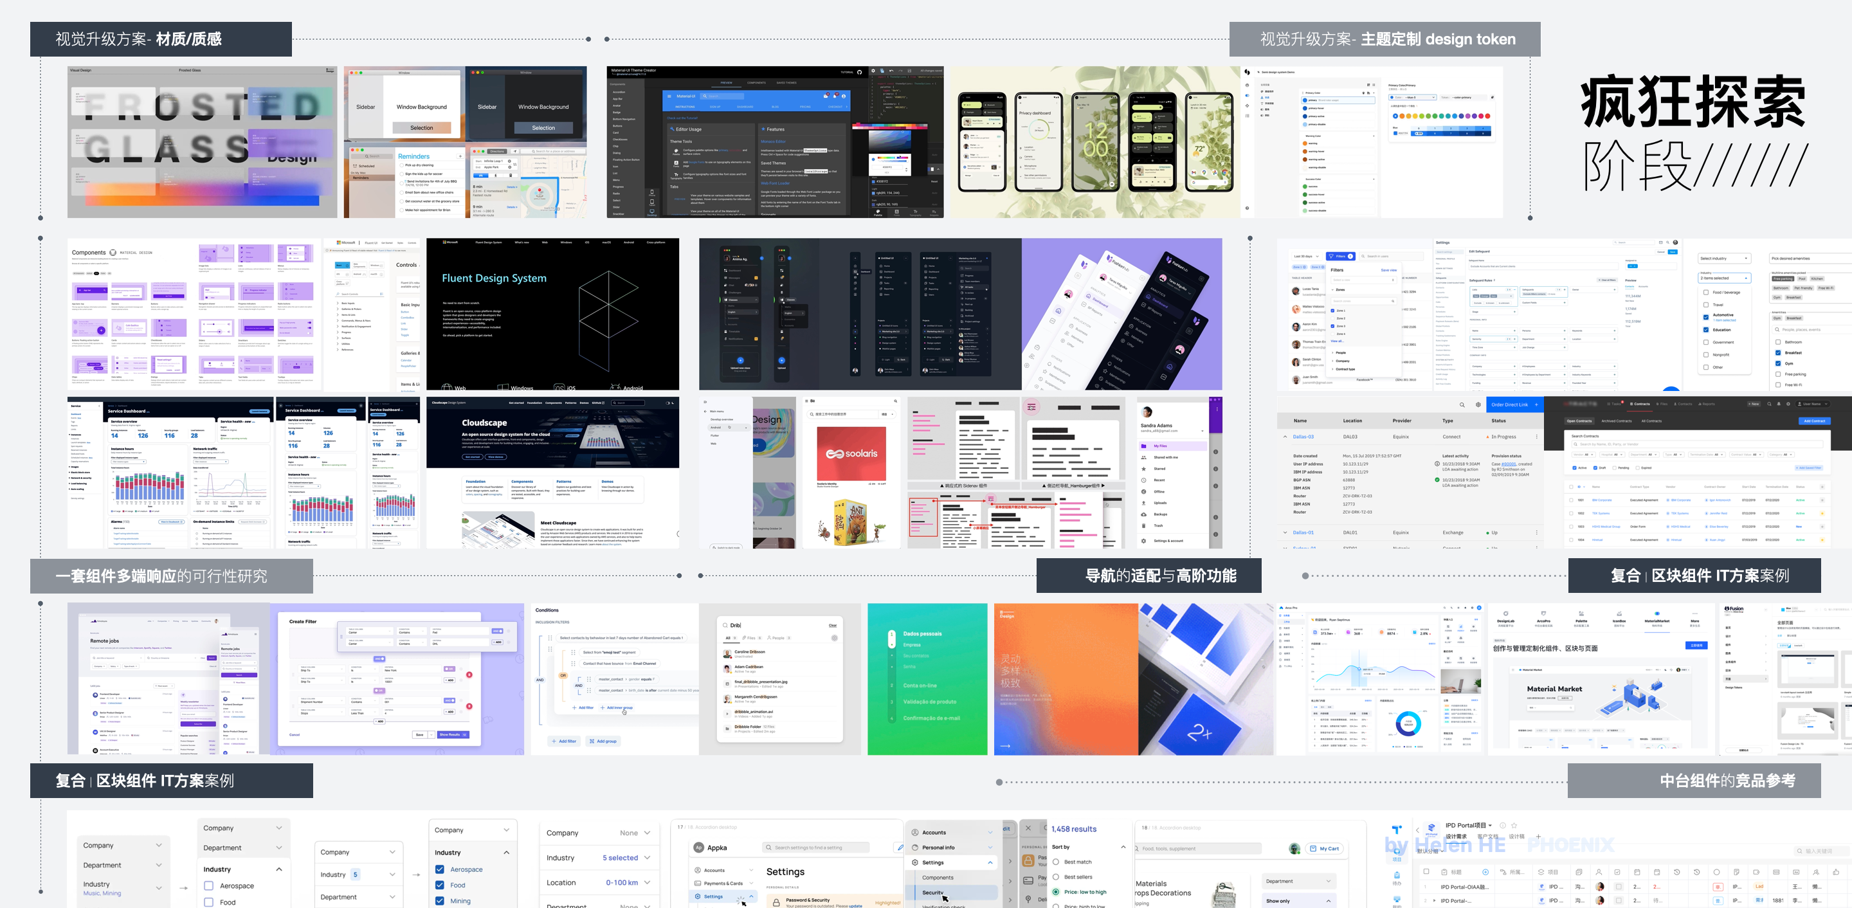Click the search magnifier beside Order Direct Link
Viewport: 1852px width, 908px height.
click(x=1462, y=404)
